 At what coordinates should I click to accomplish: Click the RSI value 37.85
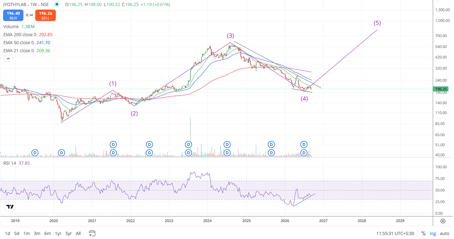point(24,163)
